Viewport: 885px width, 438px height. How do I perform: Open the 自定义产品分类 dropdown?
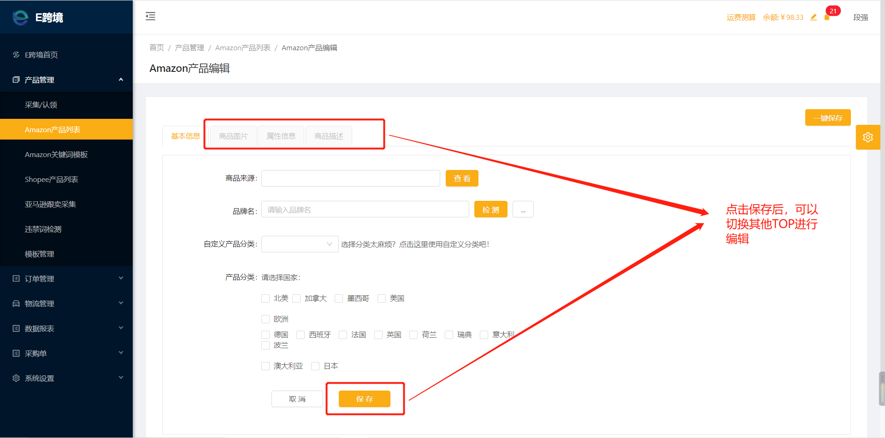point(300,244)
